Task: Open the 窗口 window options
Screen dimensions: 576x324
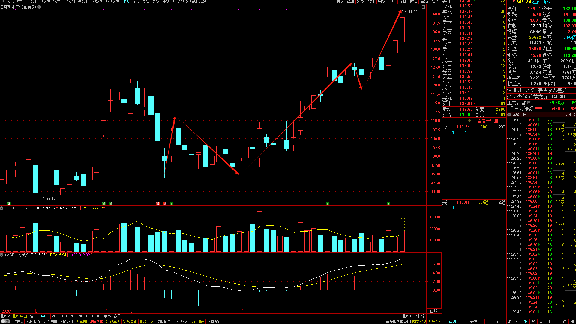Action: click(x=33, y=316)
